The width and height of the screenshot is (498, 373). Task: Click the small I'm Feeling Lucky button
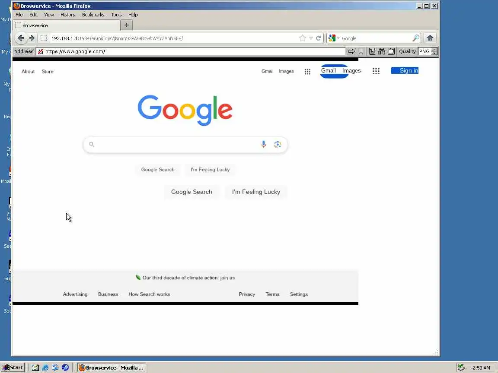click(x=210, y=170)
